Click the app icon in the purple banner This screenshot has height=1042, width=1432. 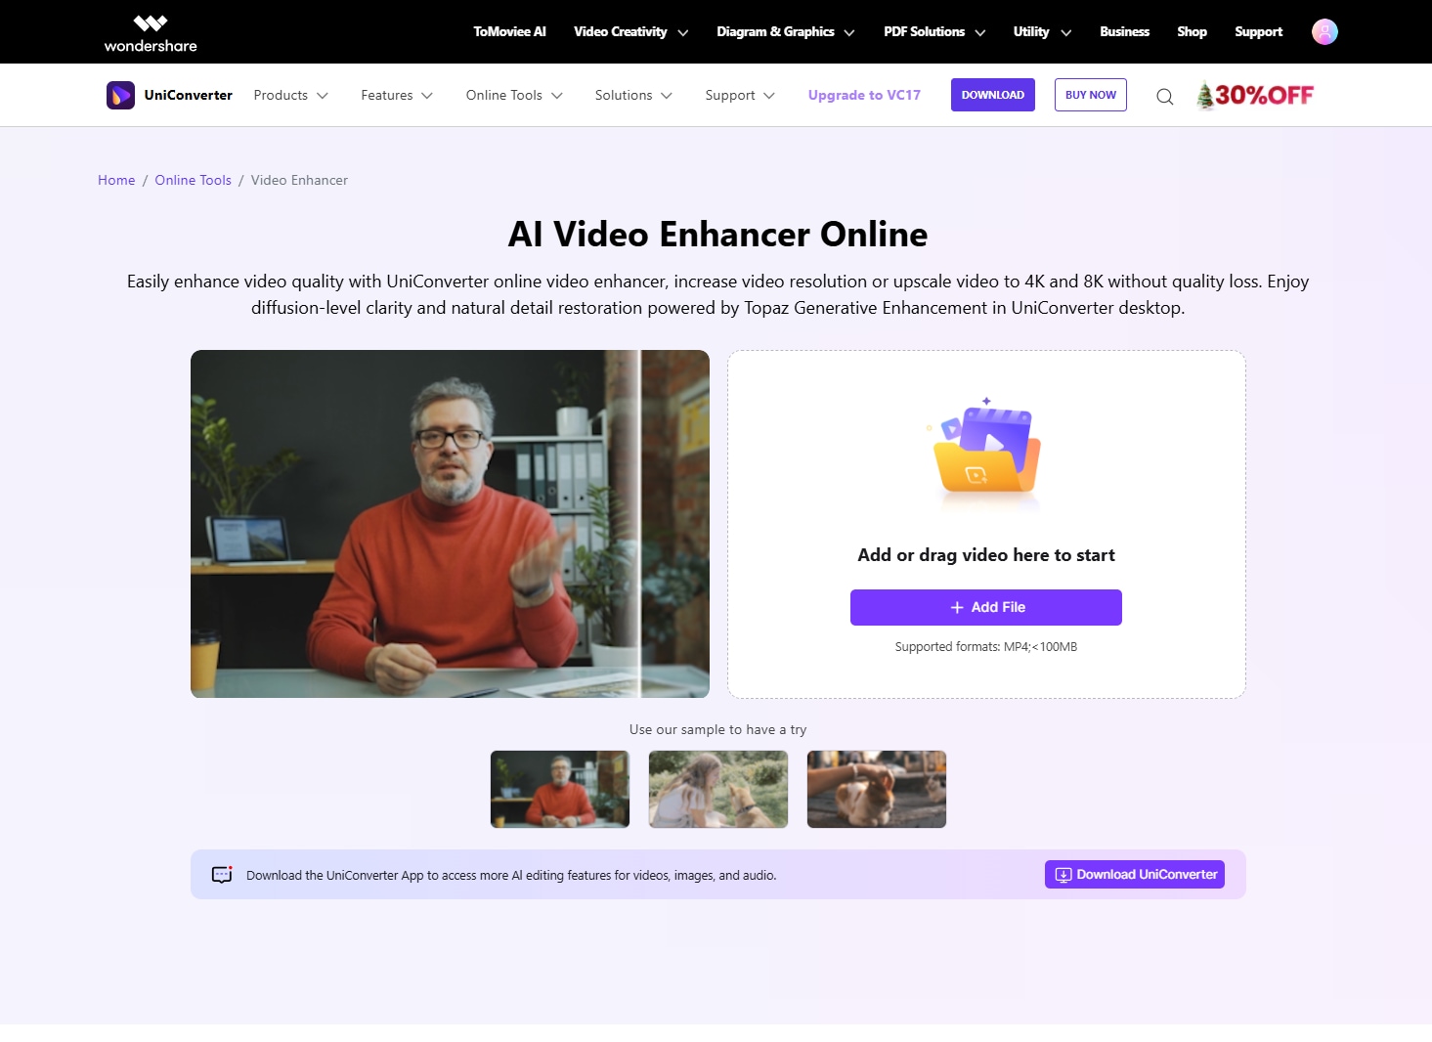[x=222, y=874]
